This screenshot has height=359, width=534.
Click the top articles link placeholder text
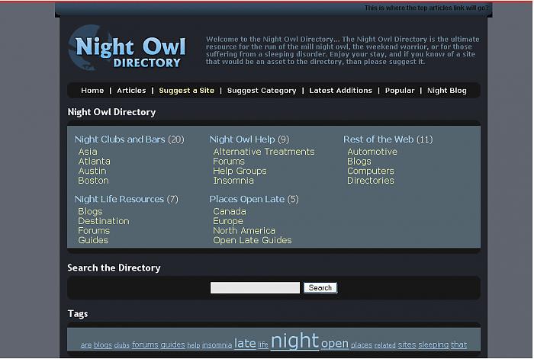(x=426, y=8)
